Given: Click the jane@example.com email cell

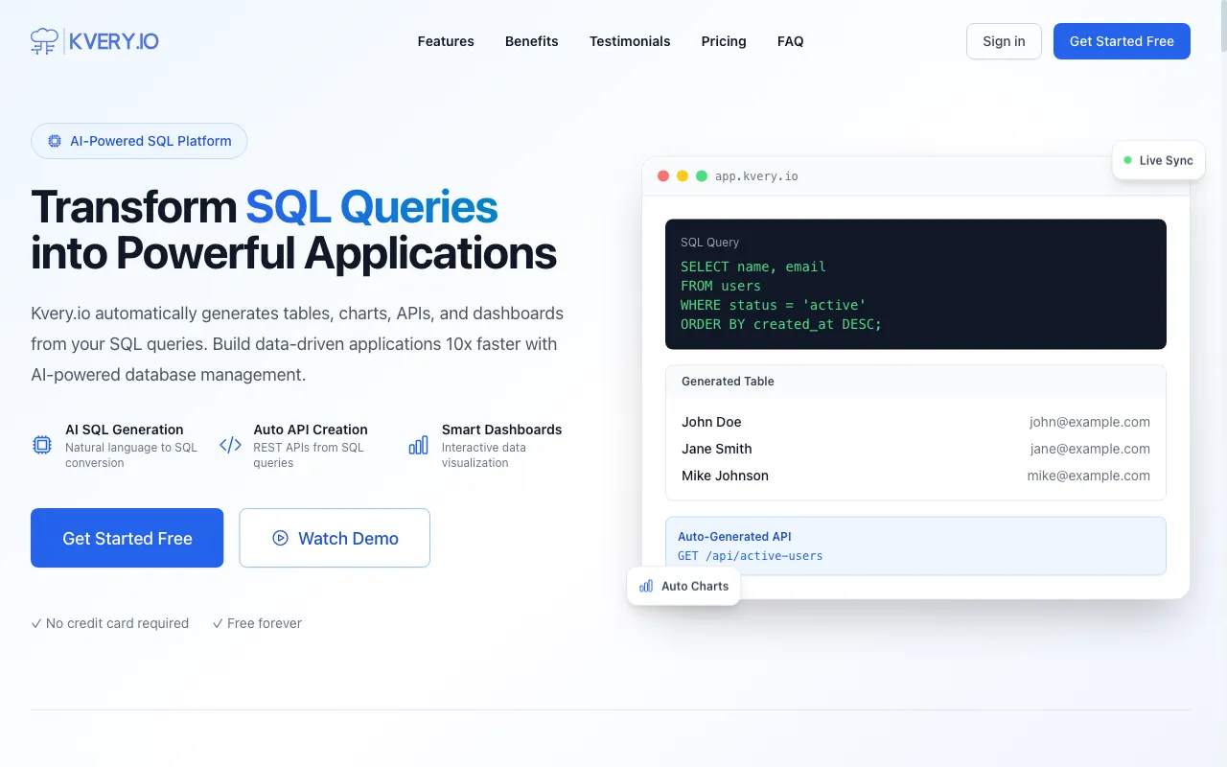Looking at the screenshot, I should coord(1090,449).
